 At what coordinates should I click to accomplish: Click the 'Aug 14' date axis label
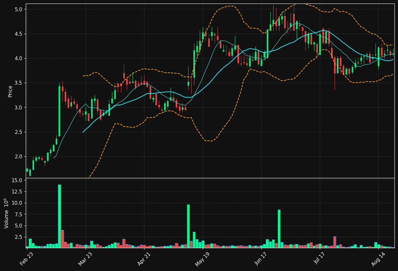pos(378,259)
